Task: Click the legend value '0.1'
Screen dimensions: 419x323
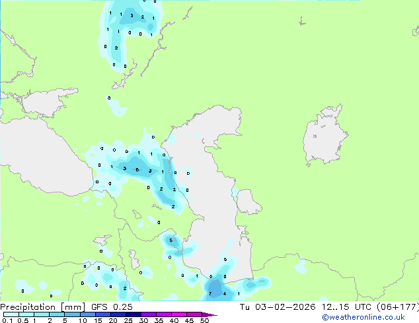Action: tap(7, 320)
